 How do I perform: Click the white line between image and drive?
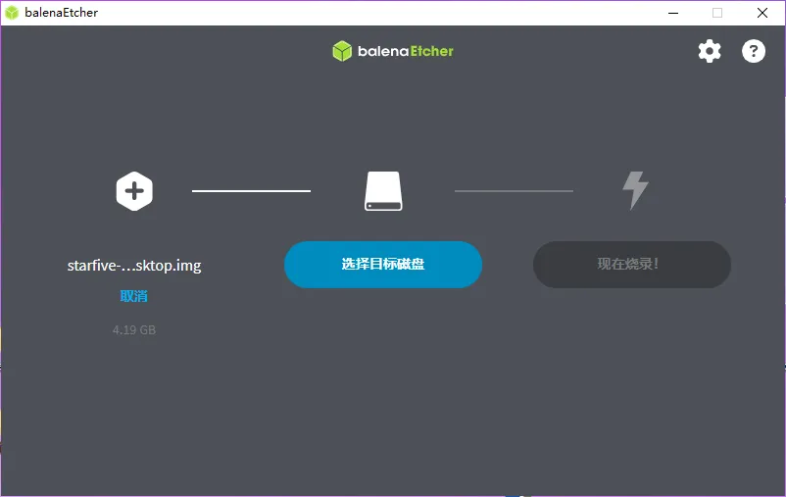point(251,191)
